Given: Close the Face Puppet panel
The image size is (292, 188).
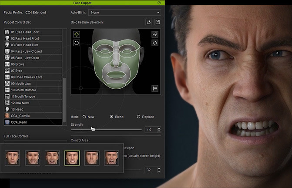Looking at the screenshot, I should 159,3.
